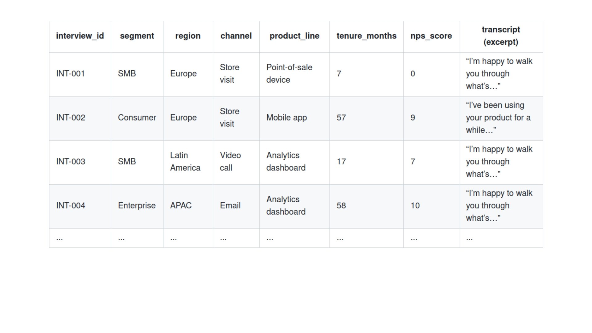
Task: Click the Video call channel cell
Action: (230, 162)
